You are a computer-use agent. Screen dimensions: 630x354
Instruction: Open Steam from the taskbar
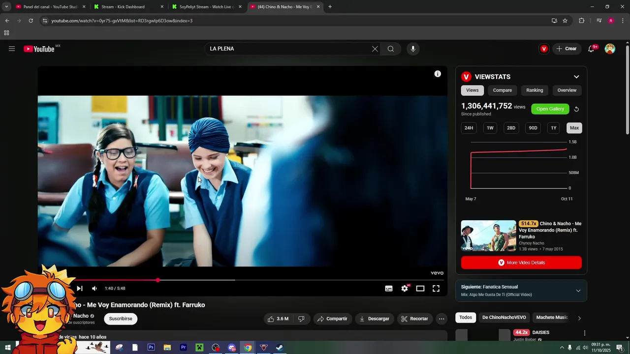(279, 347)
